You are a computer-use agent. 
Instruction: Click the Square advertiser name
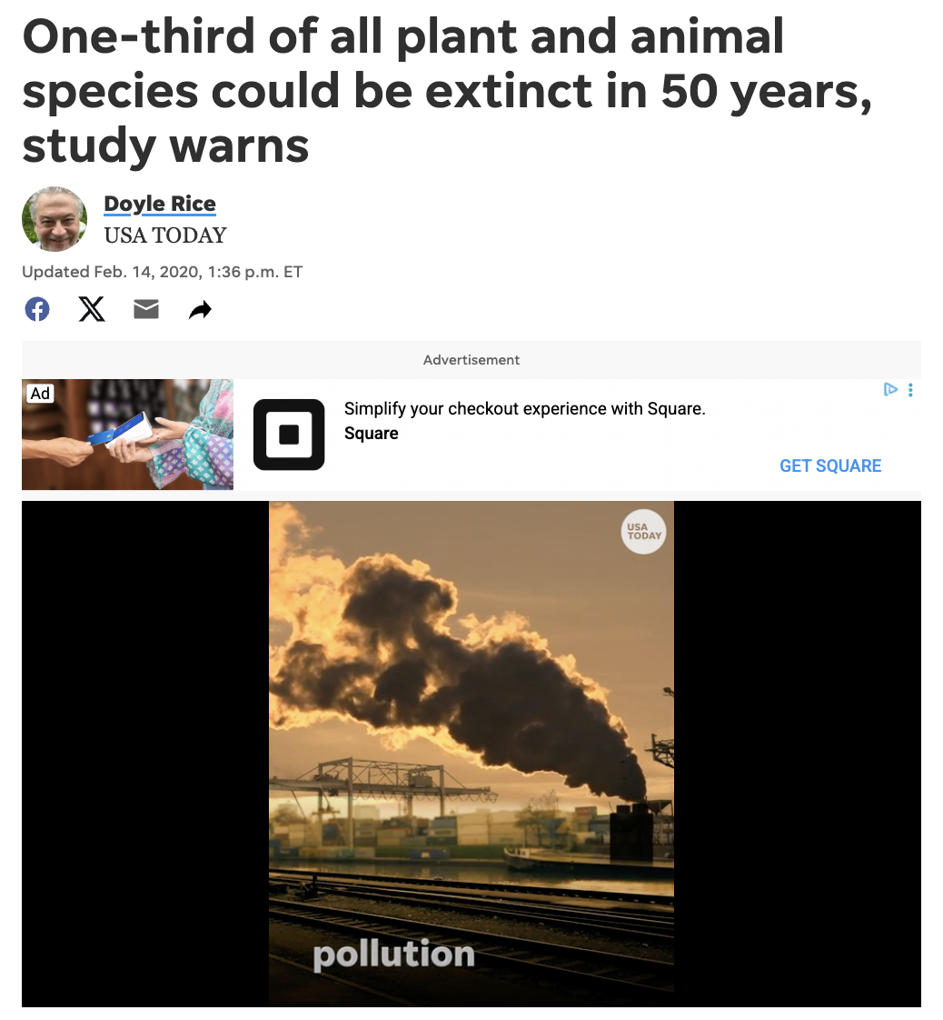click(x=371, y=434)
